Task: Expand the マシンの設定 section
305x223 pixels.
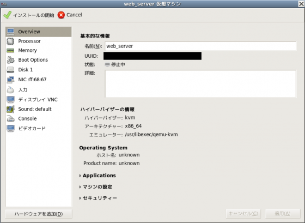Action: pyautogui.click(x=95, y=187)
